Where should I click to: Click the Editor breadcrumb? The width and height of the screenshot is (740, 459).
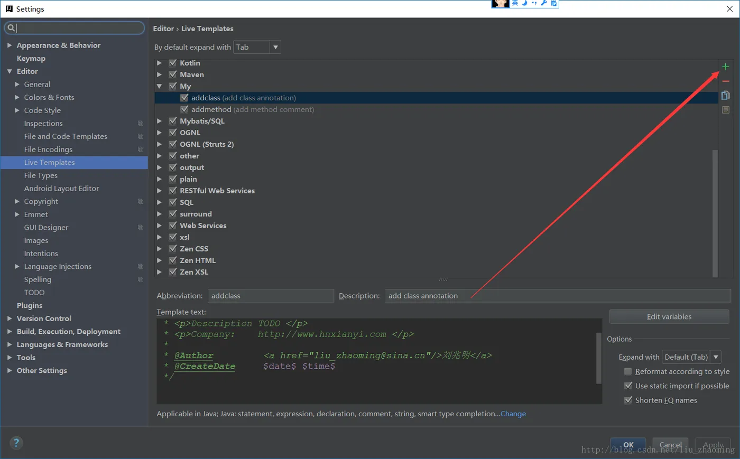(163, 29)
